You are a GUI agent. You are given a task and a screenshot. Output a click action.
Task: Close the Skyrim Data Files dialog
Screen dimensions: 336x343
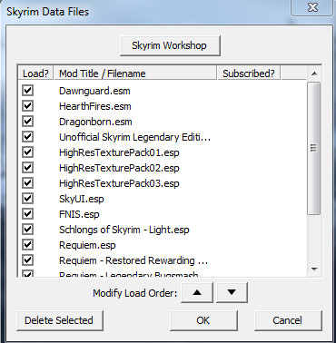coord(312,7)
